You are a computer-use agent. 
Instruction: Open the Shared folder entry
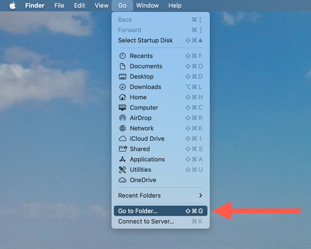160,149
